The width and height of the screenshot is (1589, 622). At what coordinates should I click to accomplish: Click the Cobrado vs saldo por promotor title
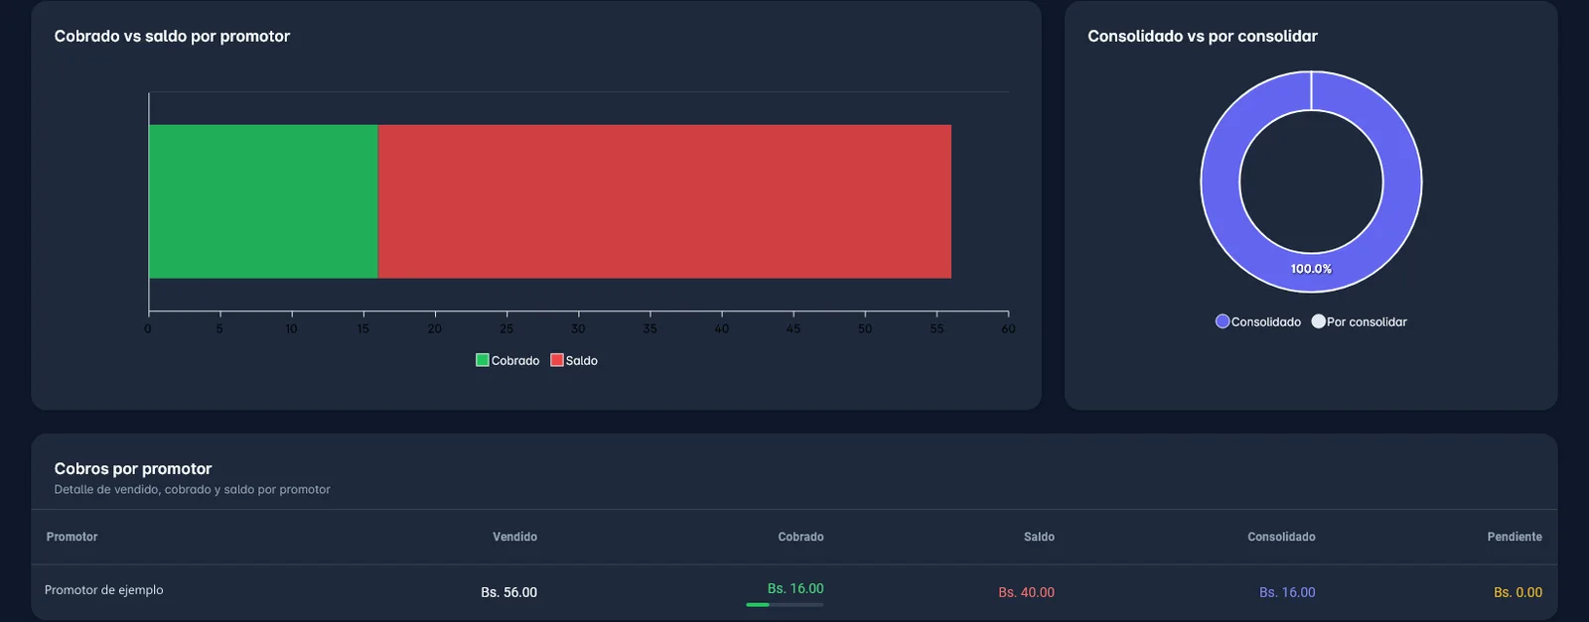(172, 36)
